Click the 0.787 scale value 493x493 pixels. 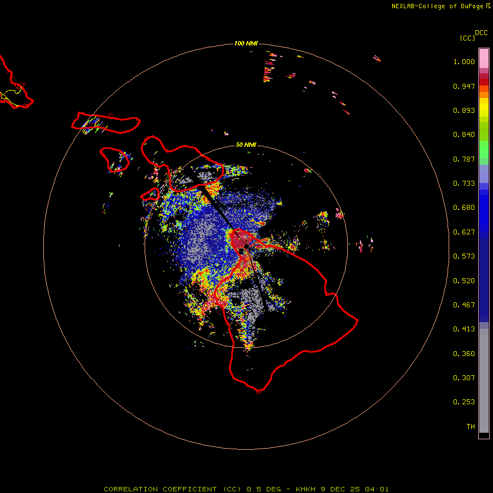tap(464, 159)
